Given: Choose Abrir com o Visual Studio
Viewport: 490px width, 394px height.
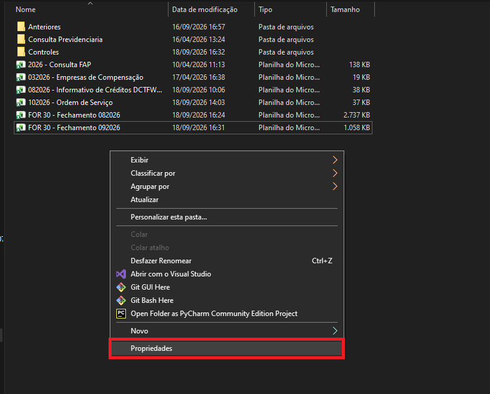Looking at the screenshot, I should pos(227,274).
